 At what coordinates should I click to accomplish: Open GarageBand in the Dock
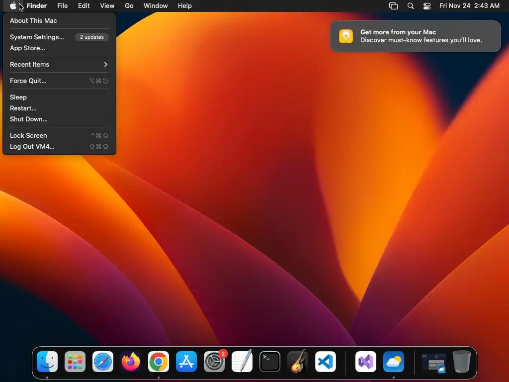pos(298,362)
